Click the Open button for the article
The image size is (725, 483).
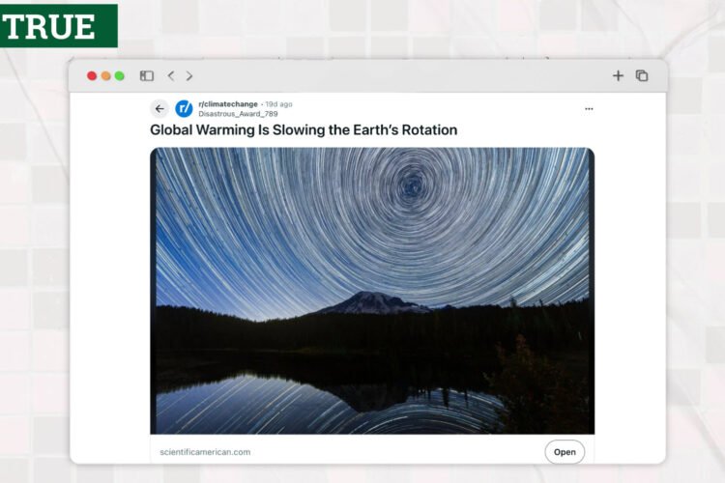coord(565,452)
